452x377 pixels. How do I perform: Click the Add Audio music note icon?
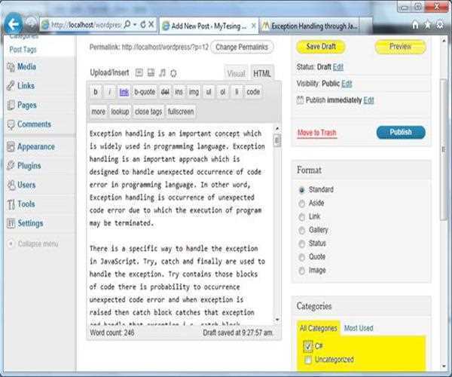pyautogui.click(x=162, y=72)
